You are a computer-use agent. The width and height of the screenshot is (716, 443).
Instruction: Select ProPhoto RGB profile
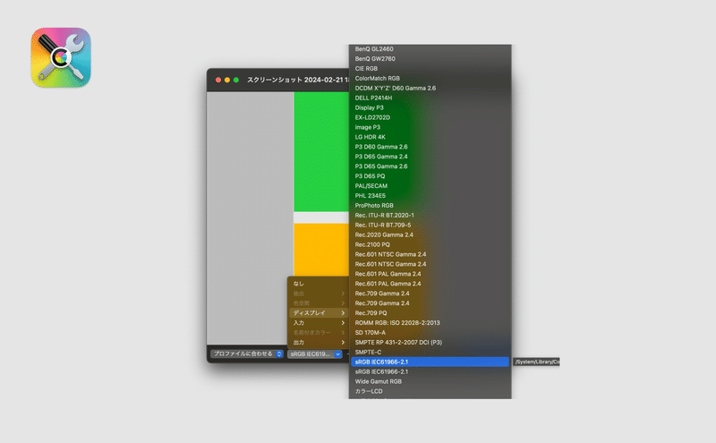tap(430, 206)
